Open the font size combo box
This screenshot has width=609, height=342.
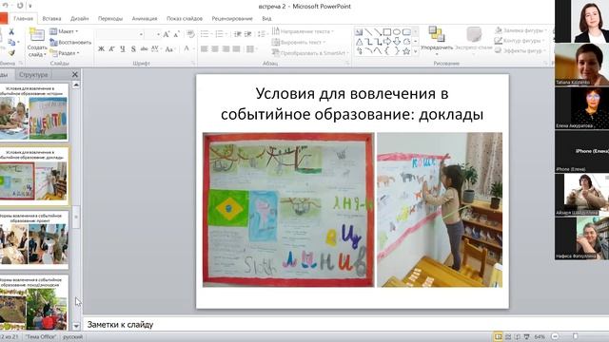[x=153, y=34]
